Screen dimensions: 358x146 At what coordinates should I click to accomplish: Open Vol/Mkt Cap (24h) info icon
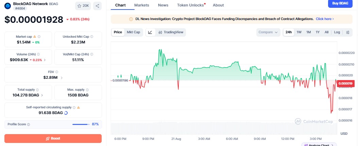click(91, 54)
